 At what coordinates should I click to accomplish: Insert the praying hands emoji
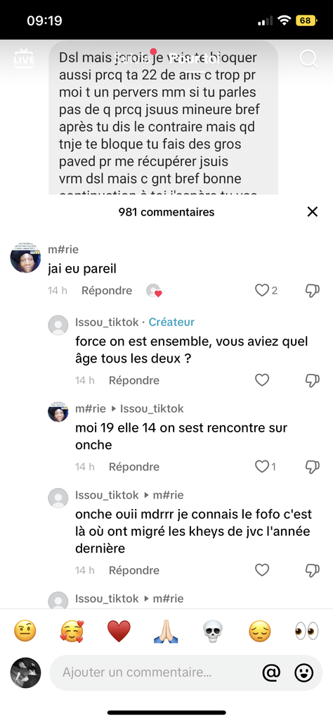click(166, 631)
